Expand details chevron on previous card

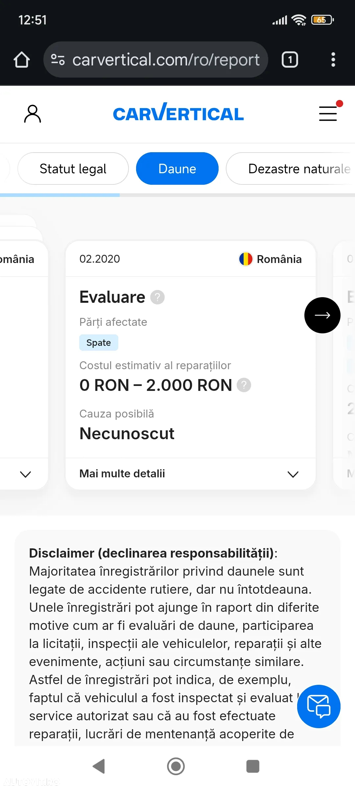point(25,474)
